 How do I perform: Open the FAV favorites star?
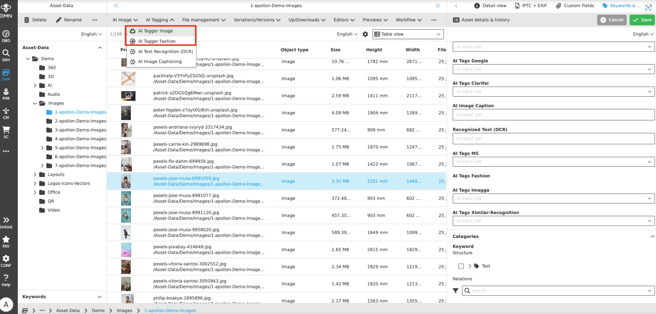click(x=6, y=242)
